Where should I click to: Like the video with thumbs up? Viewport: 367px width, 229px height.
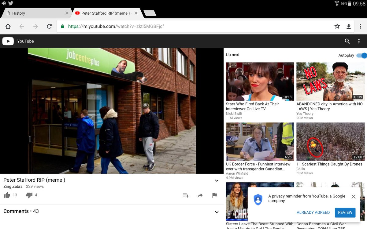click(x=7, y=195)
